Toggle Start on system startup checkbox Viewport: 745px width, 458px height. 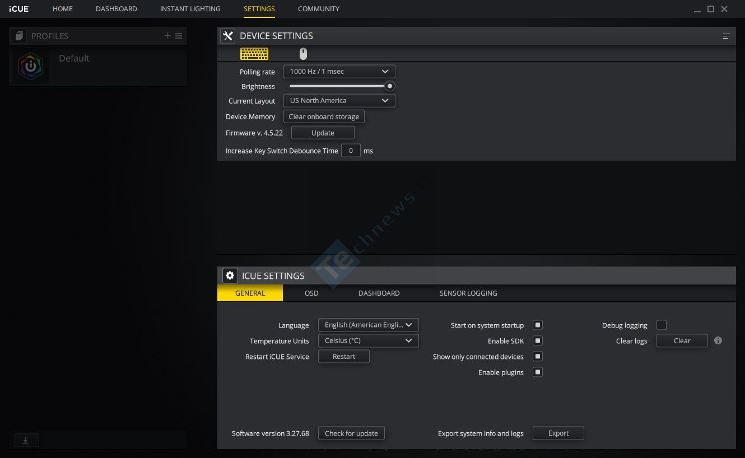[538, 325]
